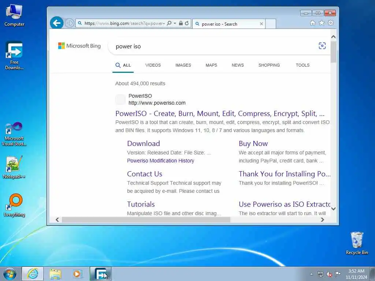Switch to the IMAGES tab

[x=183, y=65]
